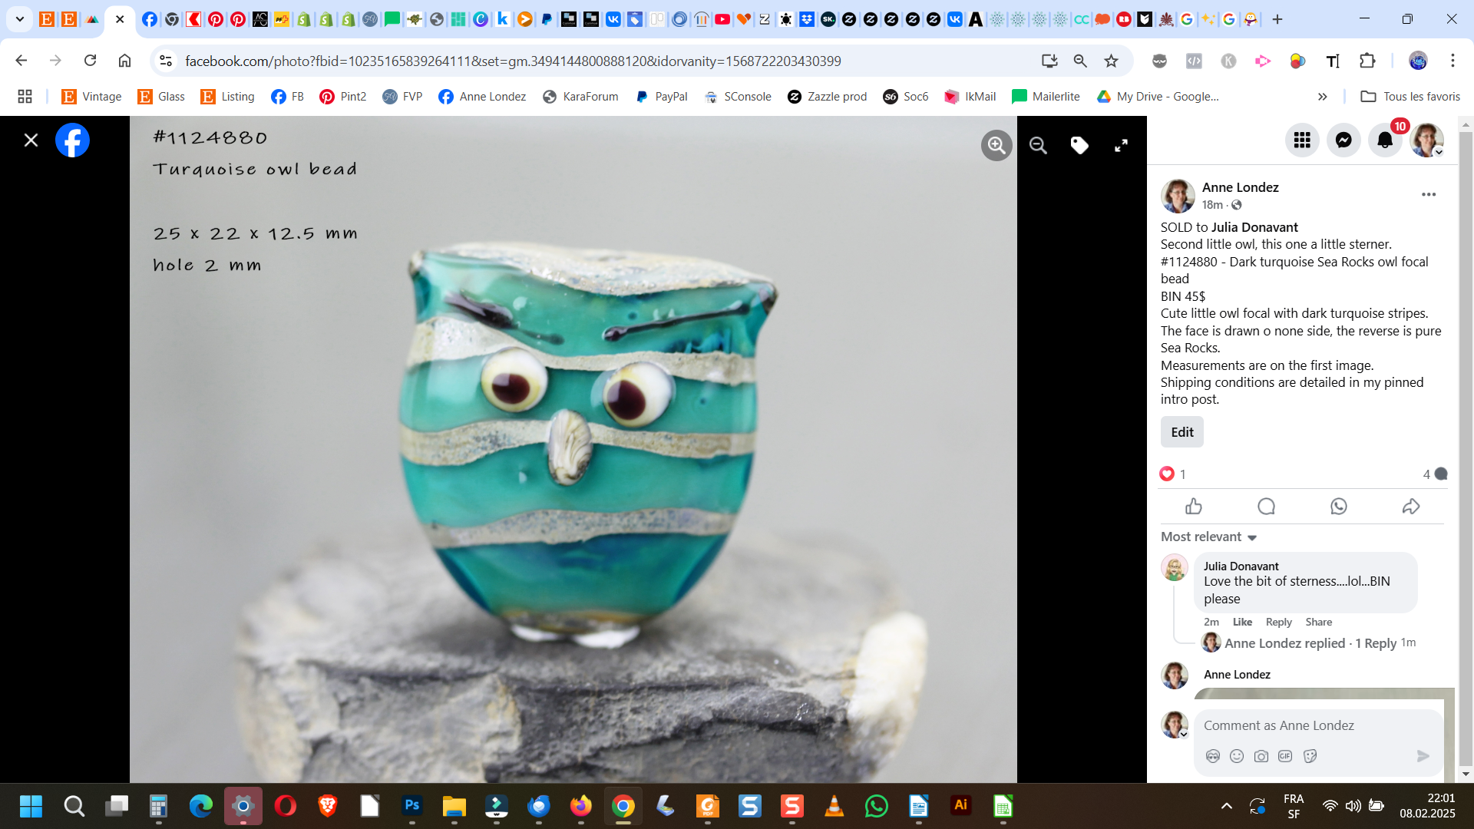Like the post with thumbs-up

pyautogui.click(x=1194, y=507)
